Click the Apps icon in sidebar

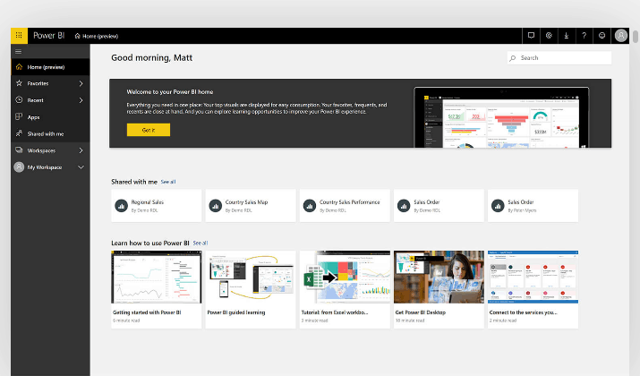coord(19,116)
